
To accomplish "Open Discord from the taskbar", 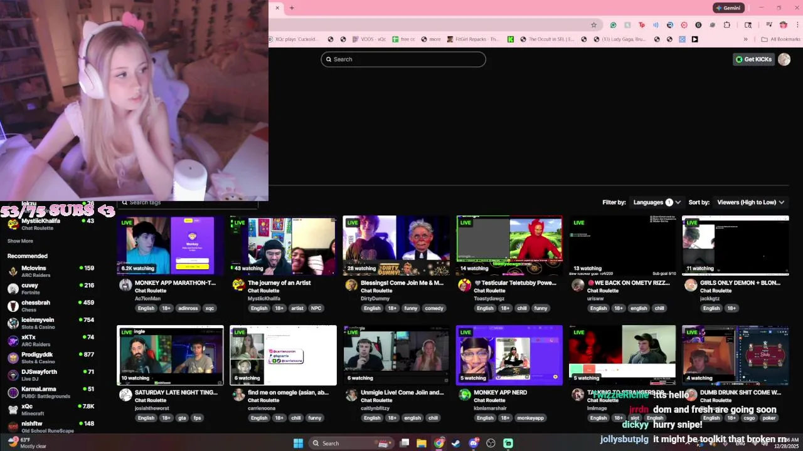I will click(474, 443).
